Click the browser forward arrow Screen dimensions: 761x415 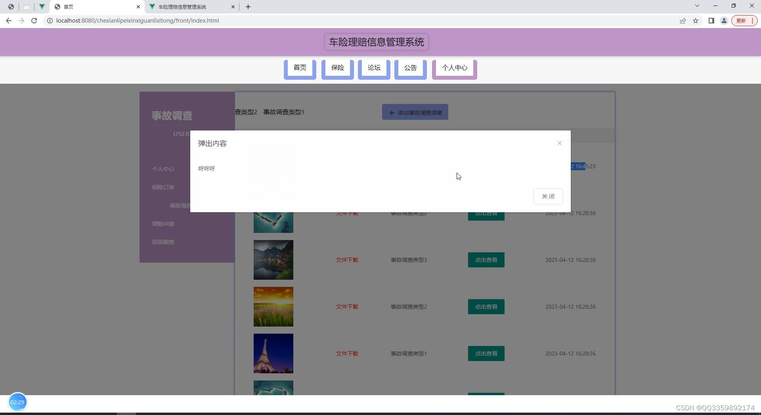[21, 21]
